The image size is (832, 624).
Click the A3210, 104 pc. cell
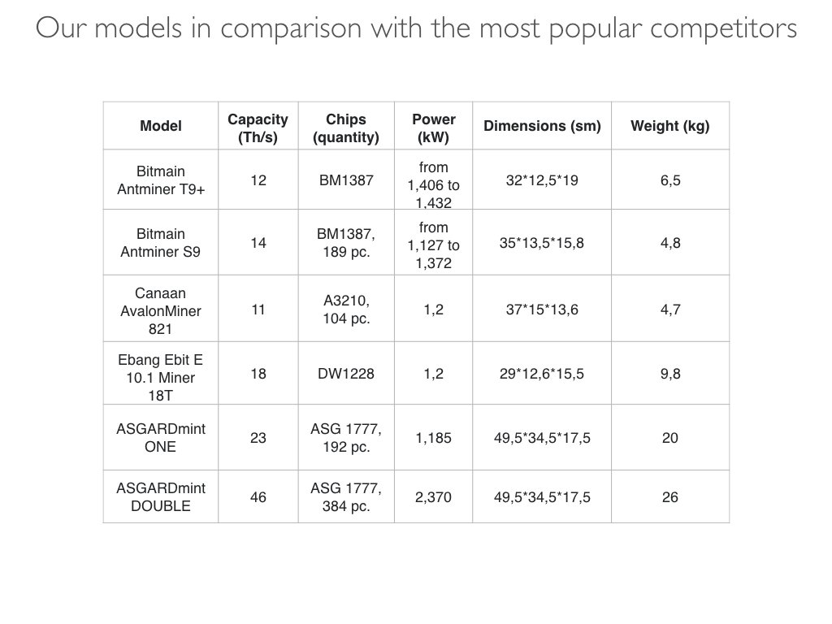[346, 308]
